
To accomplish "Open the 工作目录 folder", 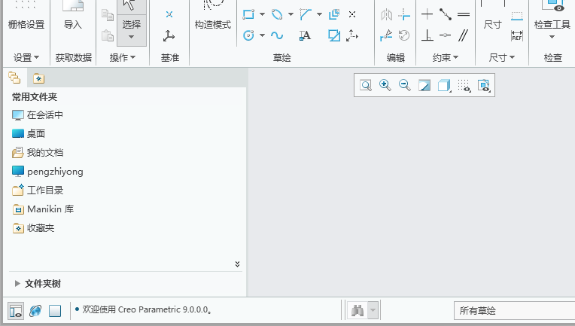I will (38, 190).
